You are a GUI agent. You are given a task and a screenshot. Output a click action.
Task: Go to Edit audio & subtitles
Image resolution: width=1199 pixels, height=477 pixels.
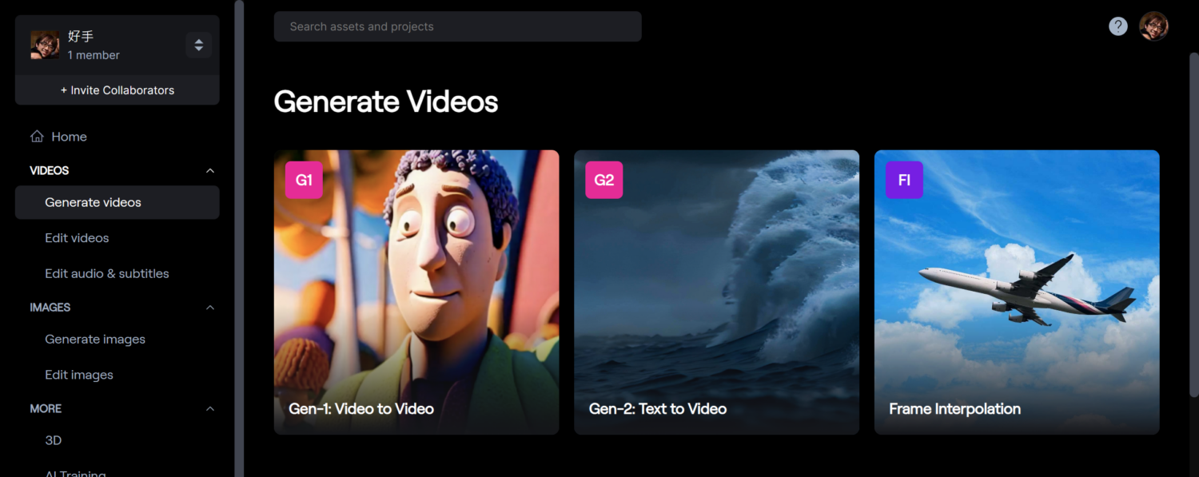pyautogui.click(x=107, y=273)
